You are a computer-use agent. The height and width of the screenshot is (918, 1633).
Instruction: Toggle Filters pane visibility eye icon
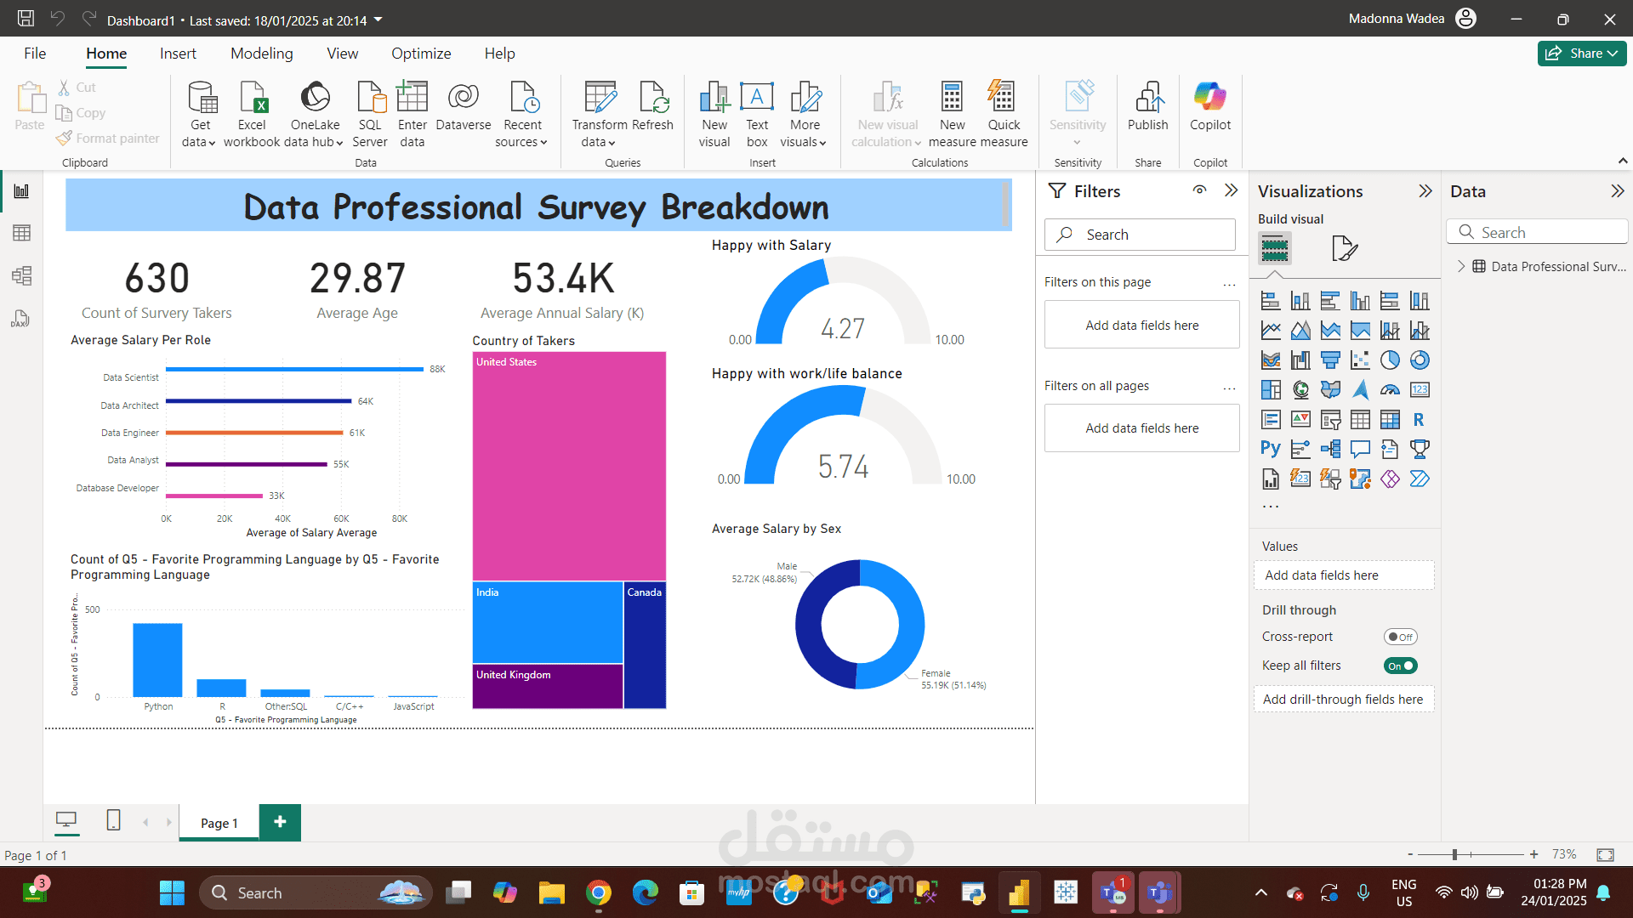tap(1199, 190)
